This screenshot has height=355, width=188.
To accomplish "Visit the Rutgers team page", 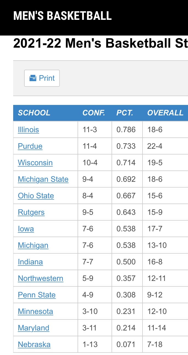I will point(31,212).
